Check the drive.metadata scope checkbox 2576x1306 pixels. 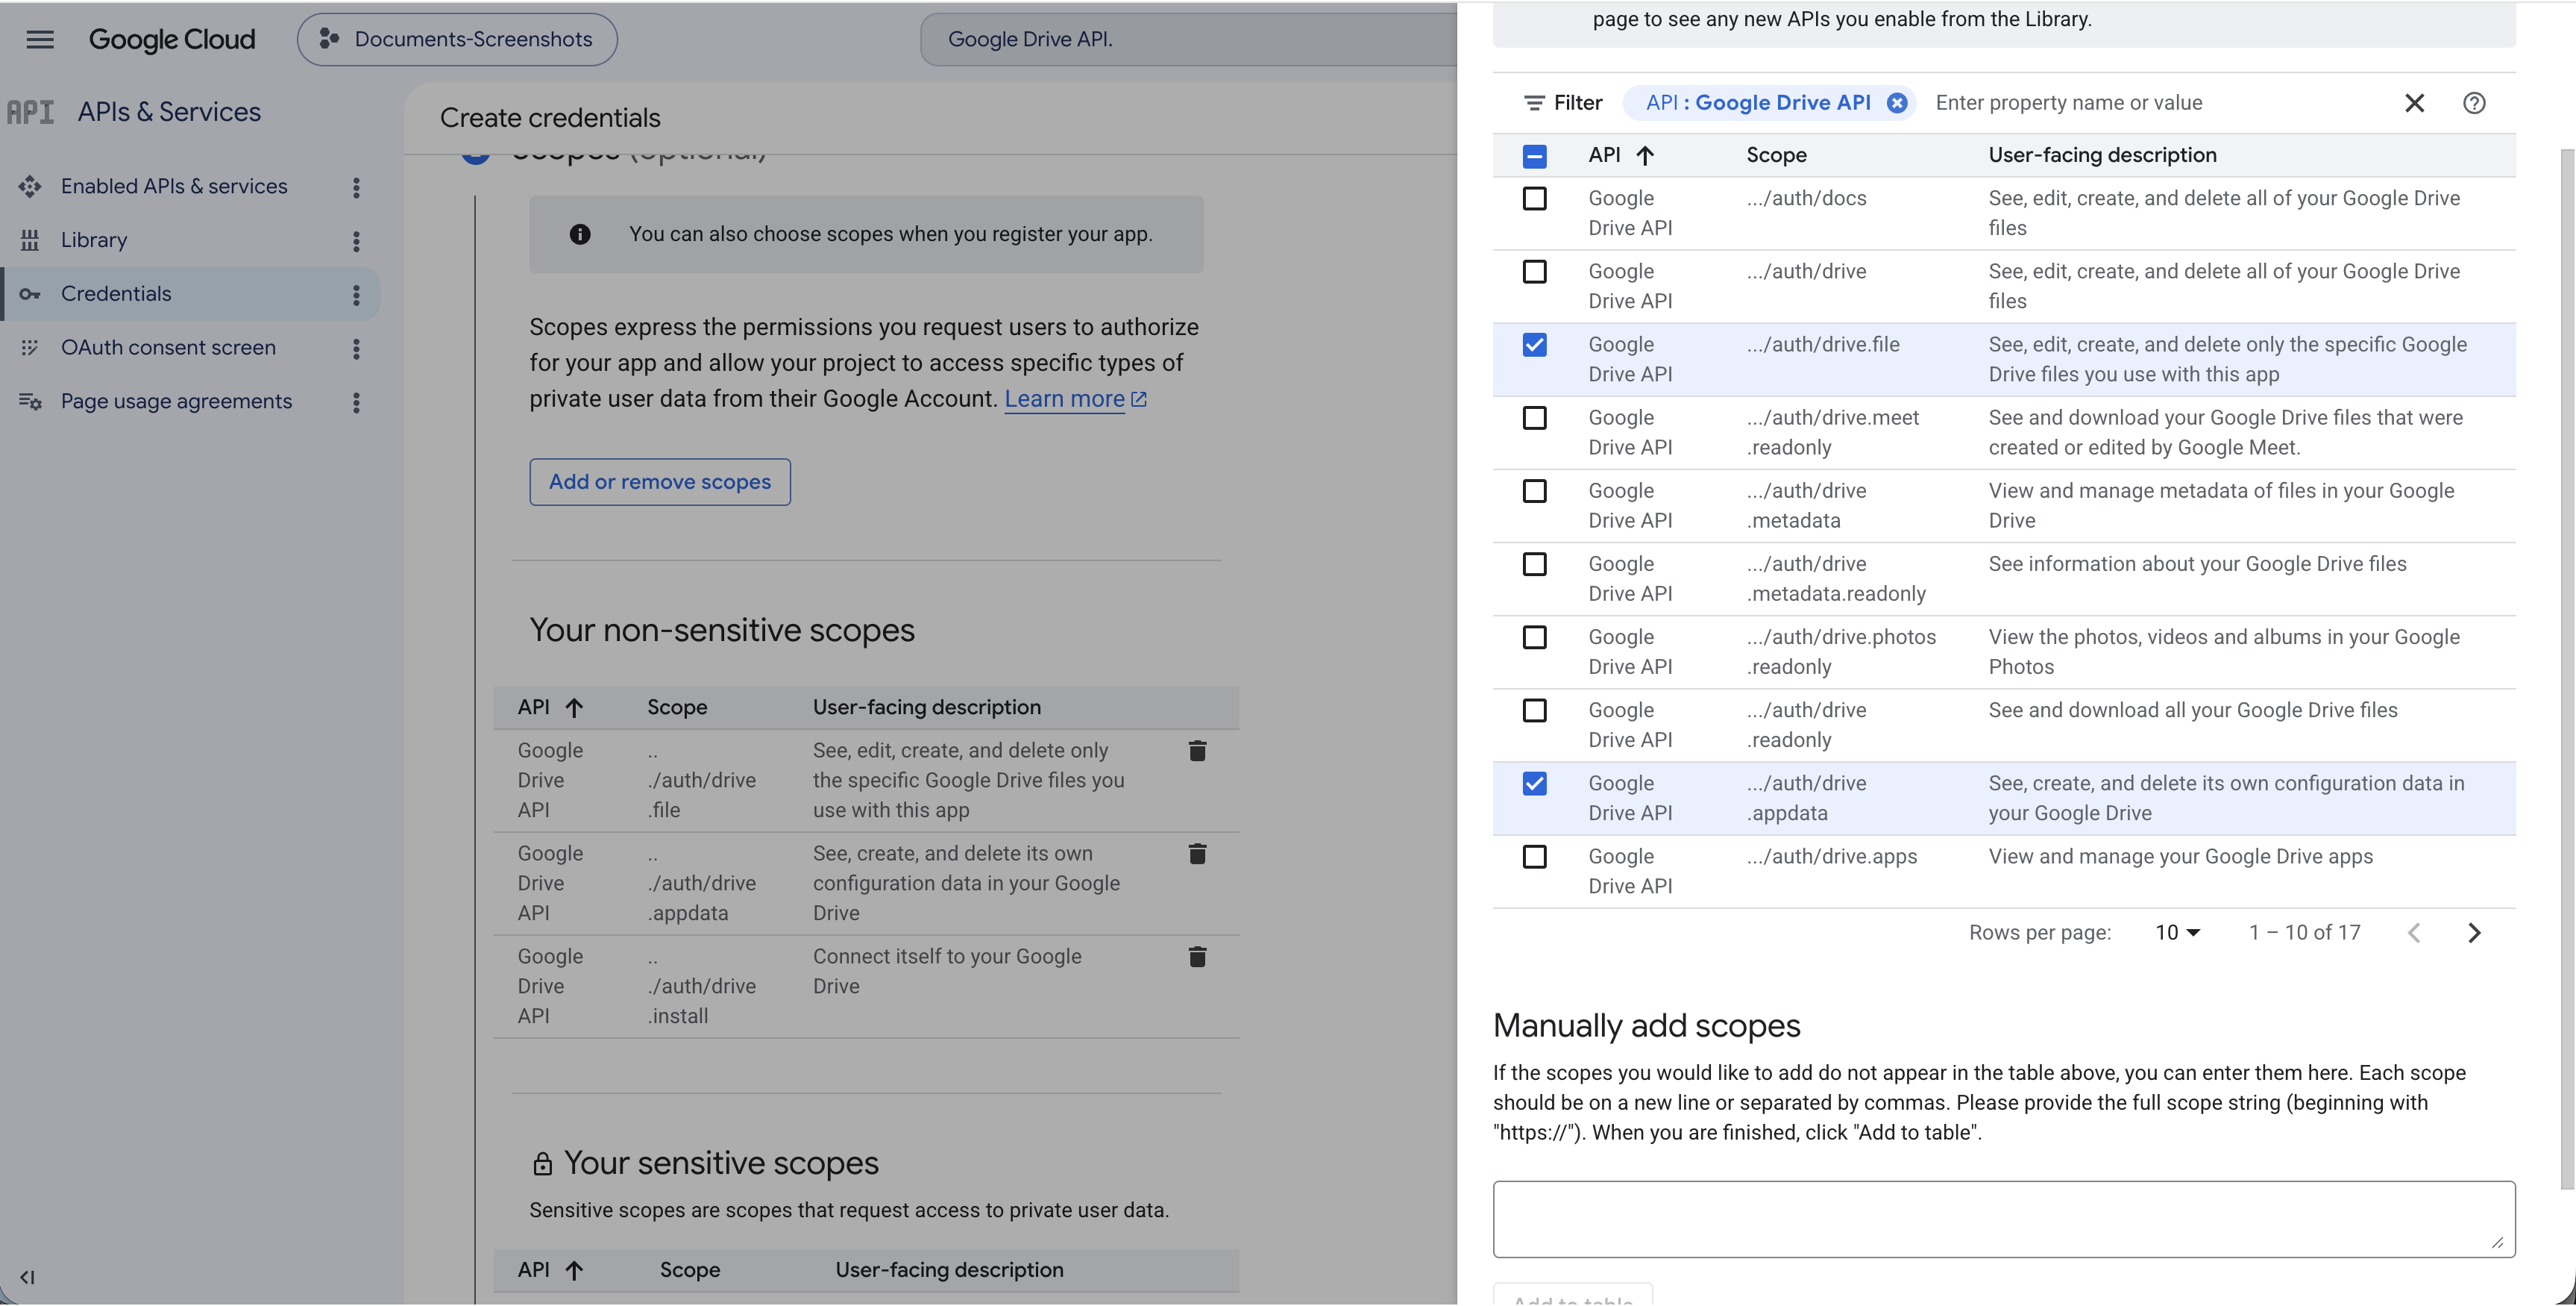pos(1534,490)
